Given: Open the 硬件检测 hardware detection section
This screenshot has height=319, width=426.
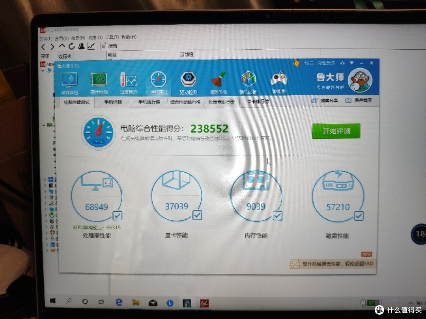Looking at the screenshot, I should click(x=99, y=84).
